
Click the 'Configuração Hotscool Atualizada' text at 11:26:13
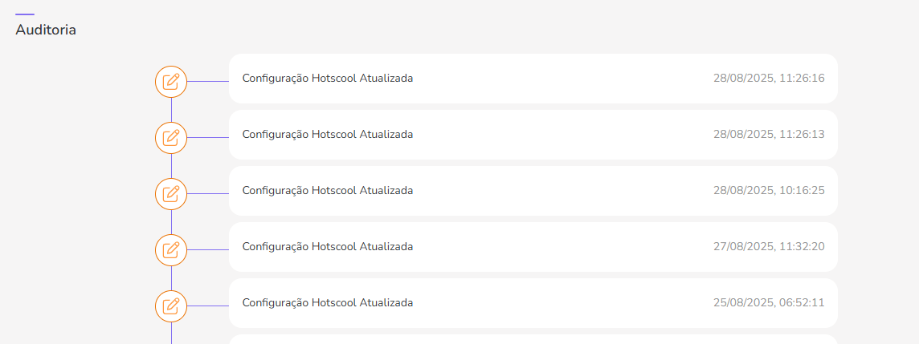tap(328, 135)
